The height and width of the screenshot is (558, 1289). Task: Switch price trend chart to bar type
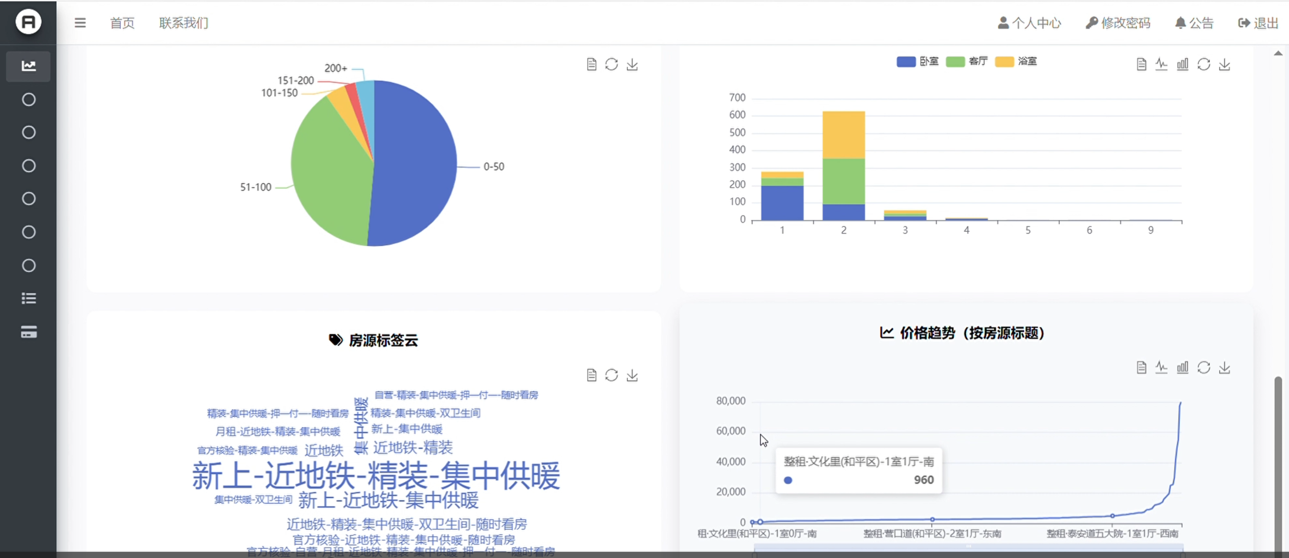(1183, 367)
